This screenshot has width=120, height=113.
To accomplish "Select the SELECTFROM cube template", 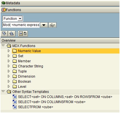I will (x=35, y=107).
